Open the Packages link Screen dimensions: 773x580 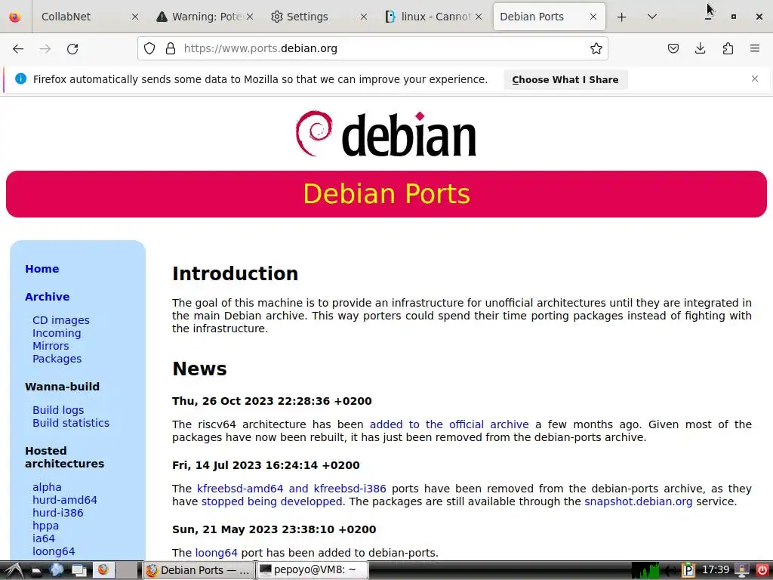(x=57, y=359)
